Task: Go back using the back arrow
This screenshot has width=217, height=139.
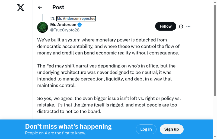Action: (x=40, y=7)
